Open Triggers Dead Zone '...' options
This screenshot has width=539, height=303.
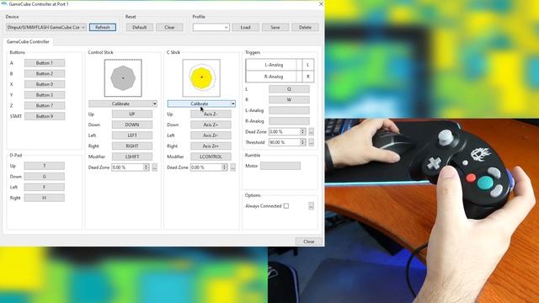[x=312, y=131]
